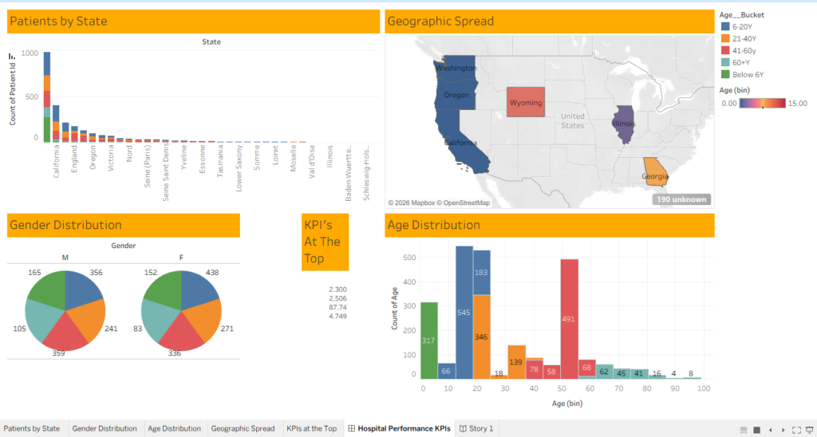Show tab sorter view icon
This screenshot has height=437, width=817.
click(744, 430)
